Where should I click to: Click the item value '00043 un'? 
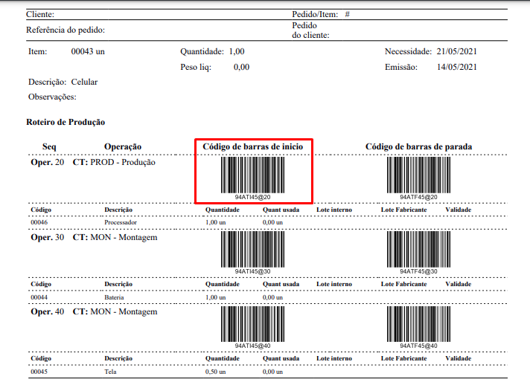click(x=88, y=51)
